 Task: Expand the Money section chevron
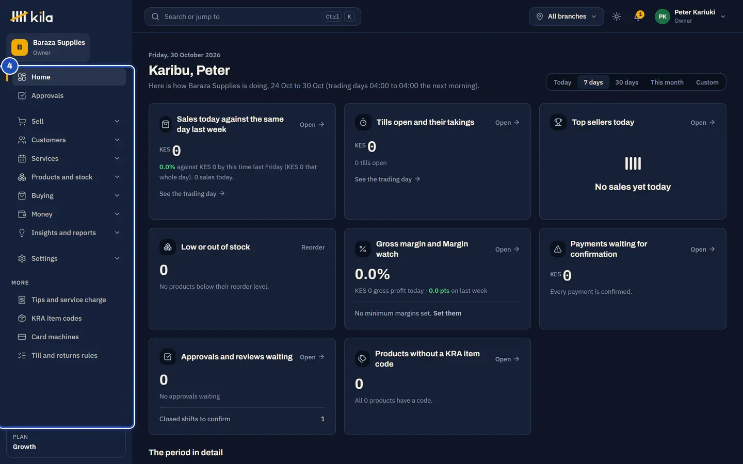pyautogui.click(x=117, y=214)
